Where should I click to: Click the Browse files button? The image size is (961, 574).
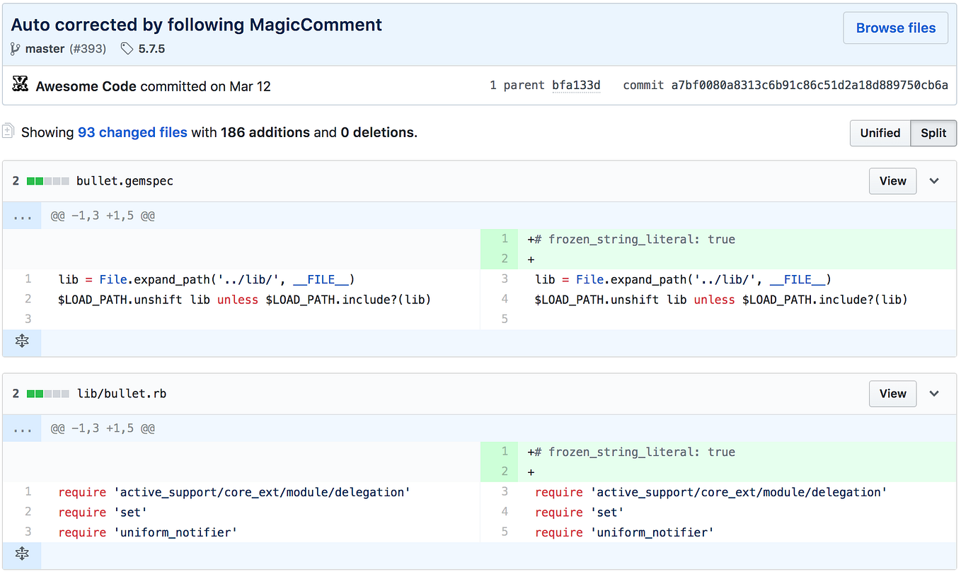tap(895, 28)
